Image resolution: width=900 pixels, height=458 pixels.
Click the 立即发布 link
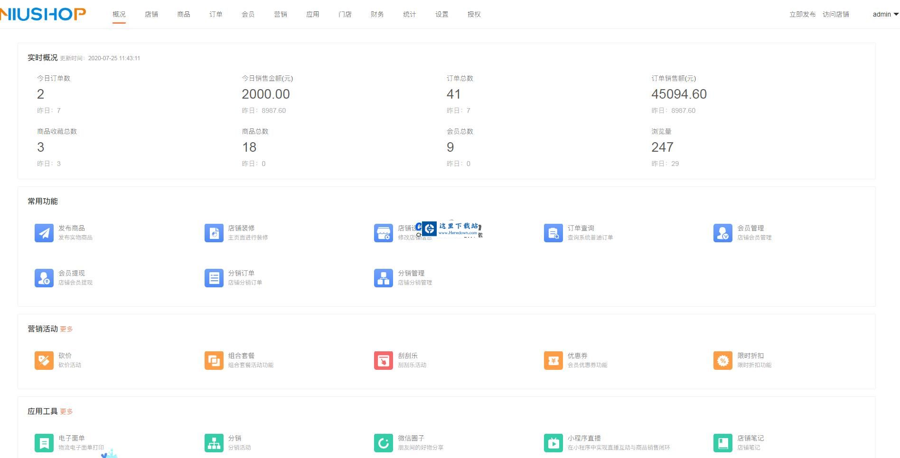802,14
